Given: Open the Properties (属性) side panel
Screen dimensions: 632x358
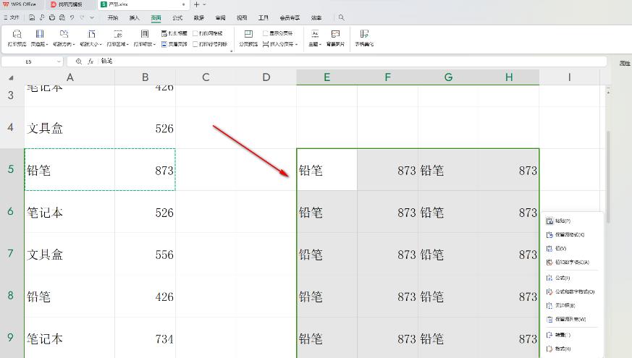Looking at the screenshot, I should point(625,63).
